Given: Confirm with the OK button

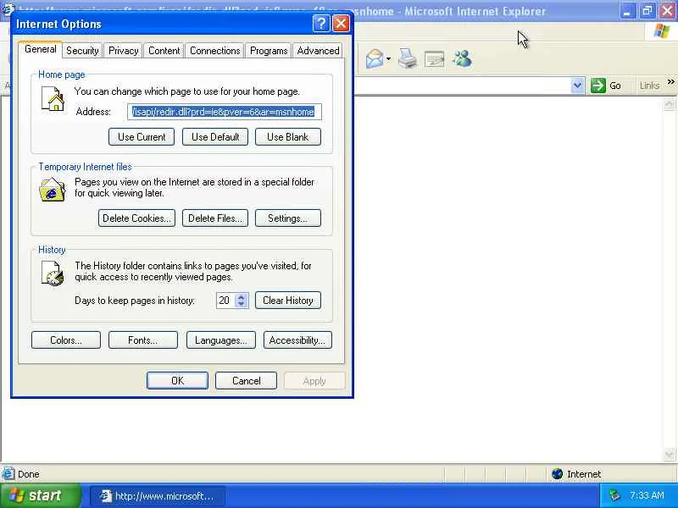Looking at the screenshot, I should [177, 380].
